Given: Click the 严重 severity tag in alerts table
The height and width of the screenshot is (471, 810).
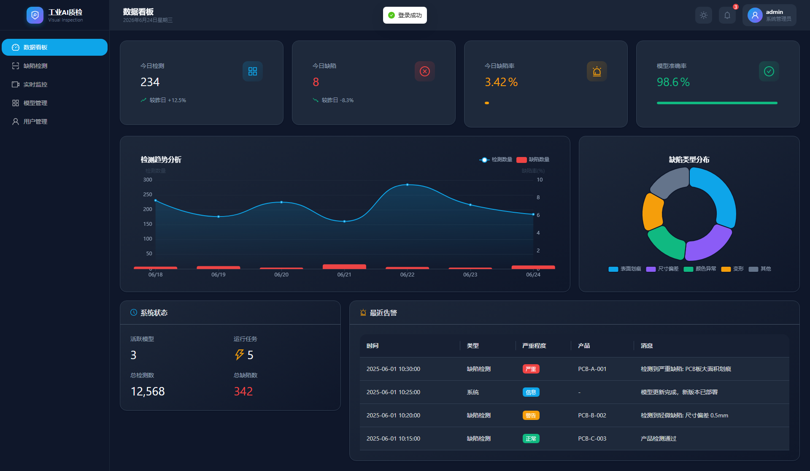Looking at the screenshot, I should [x=531, y=369].
